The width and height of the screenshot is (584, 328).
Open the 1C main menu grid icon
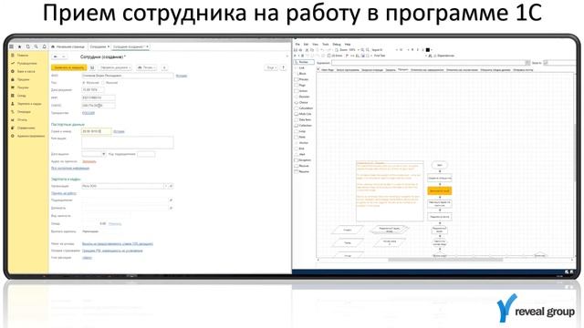pyautogui.click(x=12, y=46)
